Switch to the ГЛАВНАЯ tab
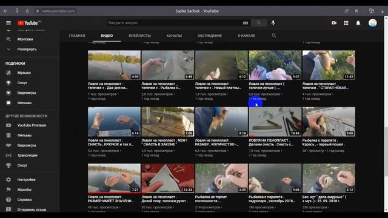This screenshot has width=388, height=218. click(77, 36)
